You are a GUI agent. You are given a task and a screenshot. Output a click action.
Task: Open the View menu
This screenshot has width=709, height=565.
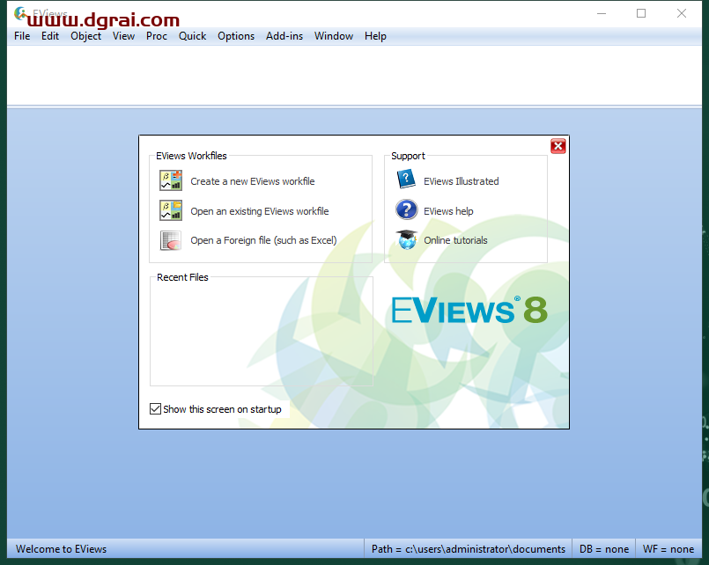point(123,36)
